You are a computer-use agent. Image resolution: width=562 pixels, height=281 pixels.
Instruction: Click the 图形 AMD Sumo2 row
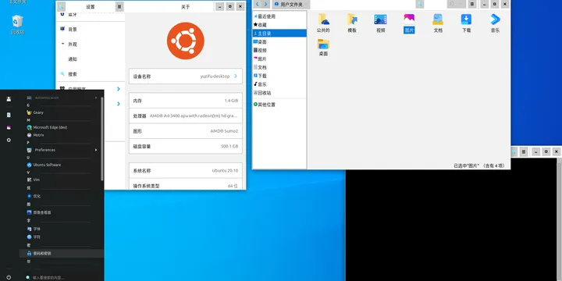(x=185, y=131)
